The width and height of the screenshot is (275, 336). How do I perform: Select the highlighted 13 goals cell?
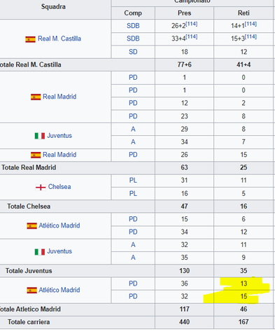pos(244,283)
